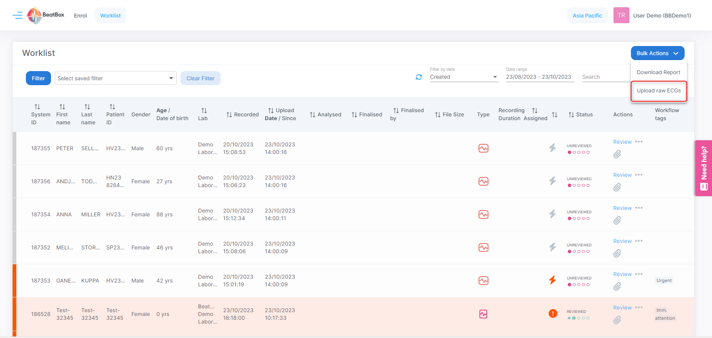Click the TR user avatar
Viewport: 712px width, 338px height.
(x=621, y=16)
